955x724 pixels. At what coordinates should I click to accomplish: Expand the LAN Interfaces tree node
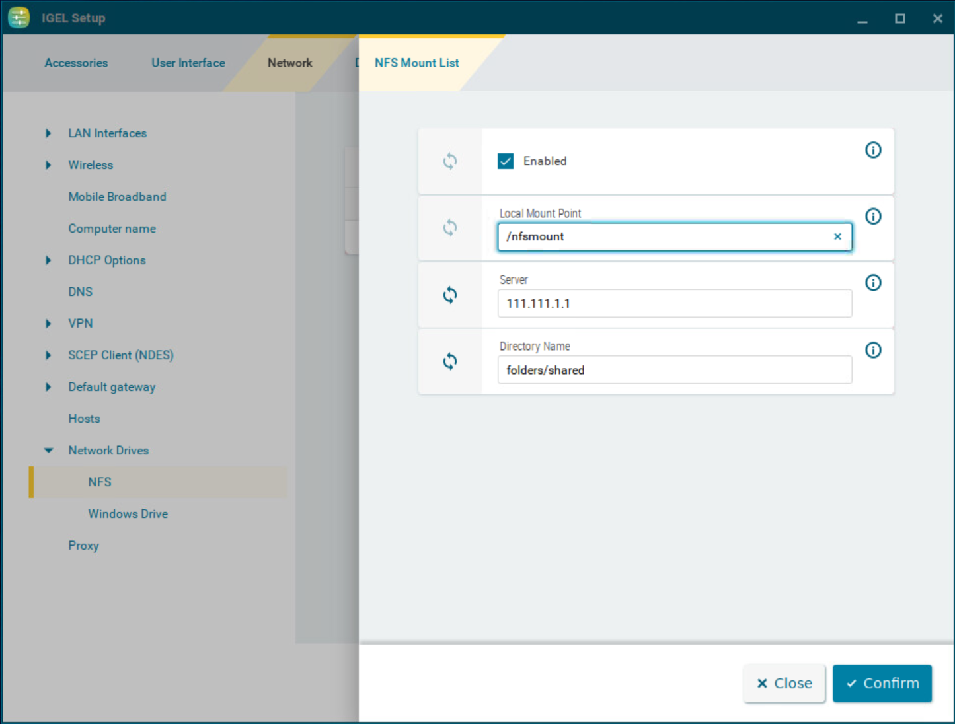click(x=48, y=133)
